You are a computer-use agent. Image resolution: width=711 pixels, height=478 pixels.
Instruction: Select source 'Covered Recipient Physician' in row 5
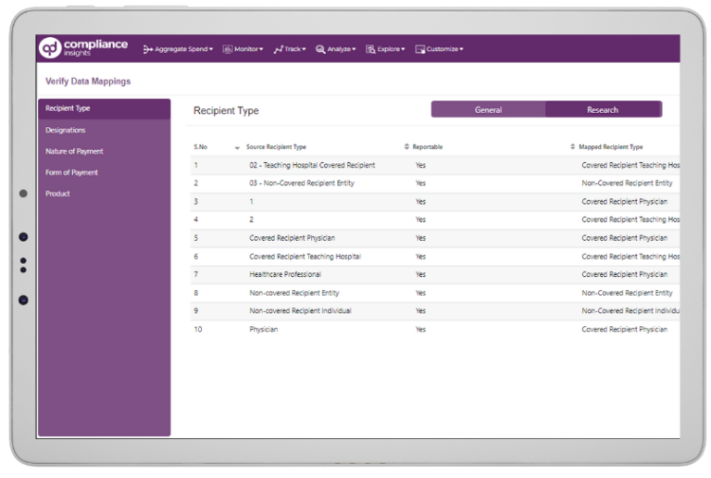(292, 238)
